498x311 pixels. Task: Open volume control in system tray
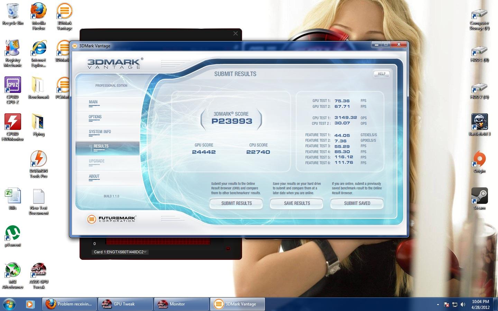point(463,304)
